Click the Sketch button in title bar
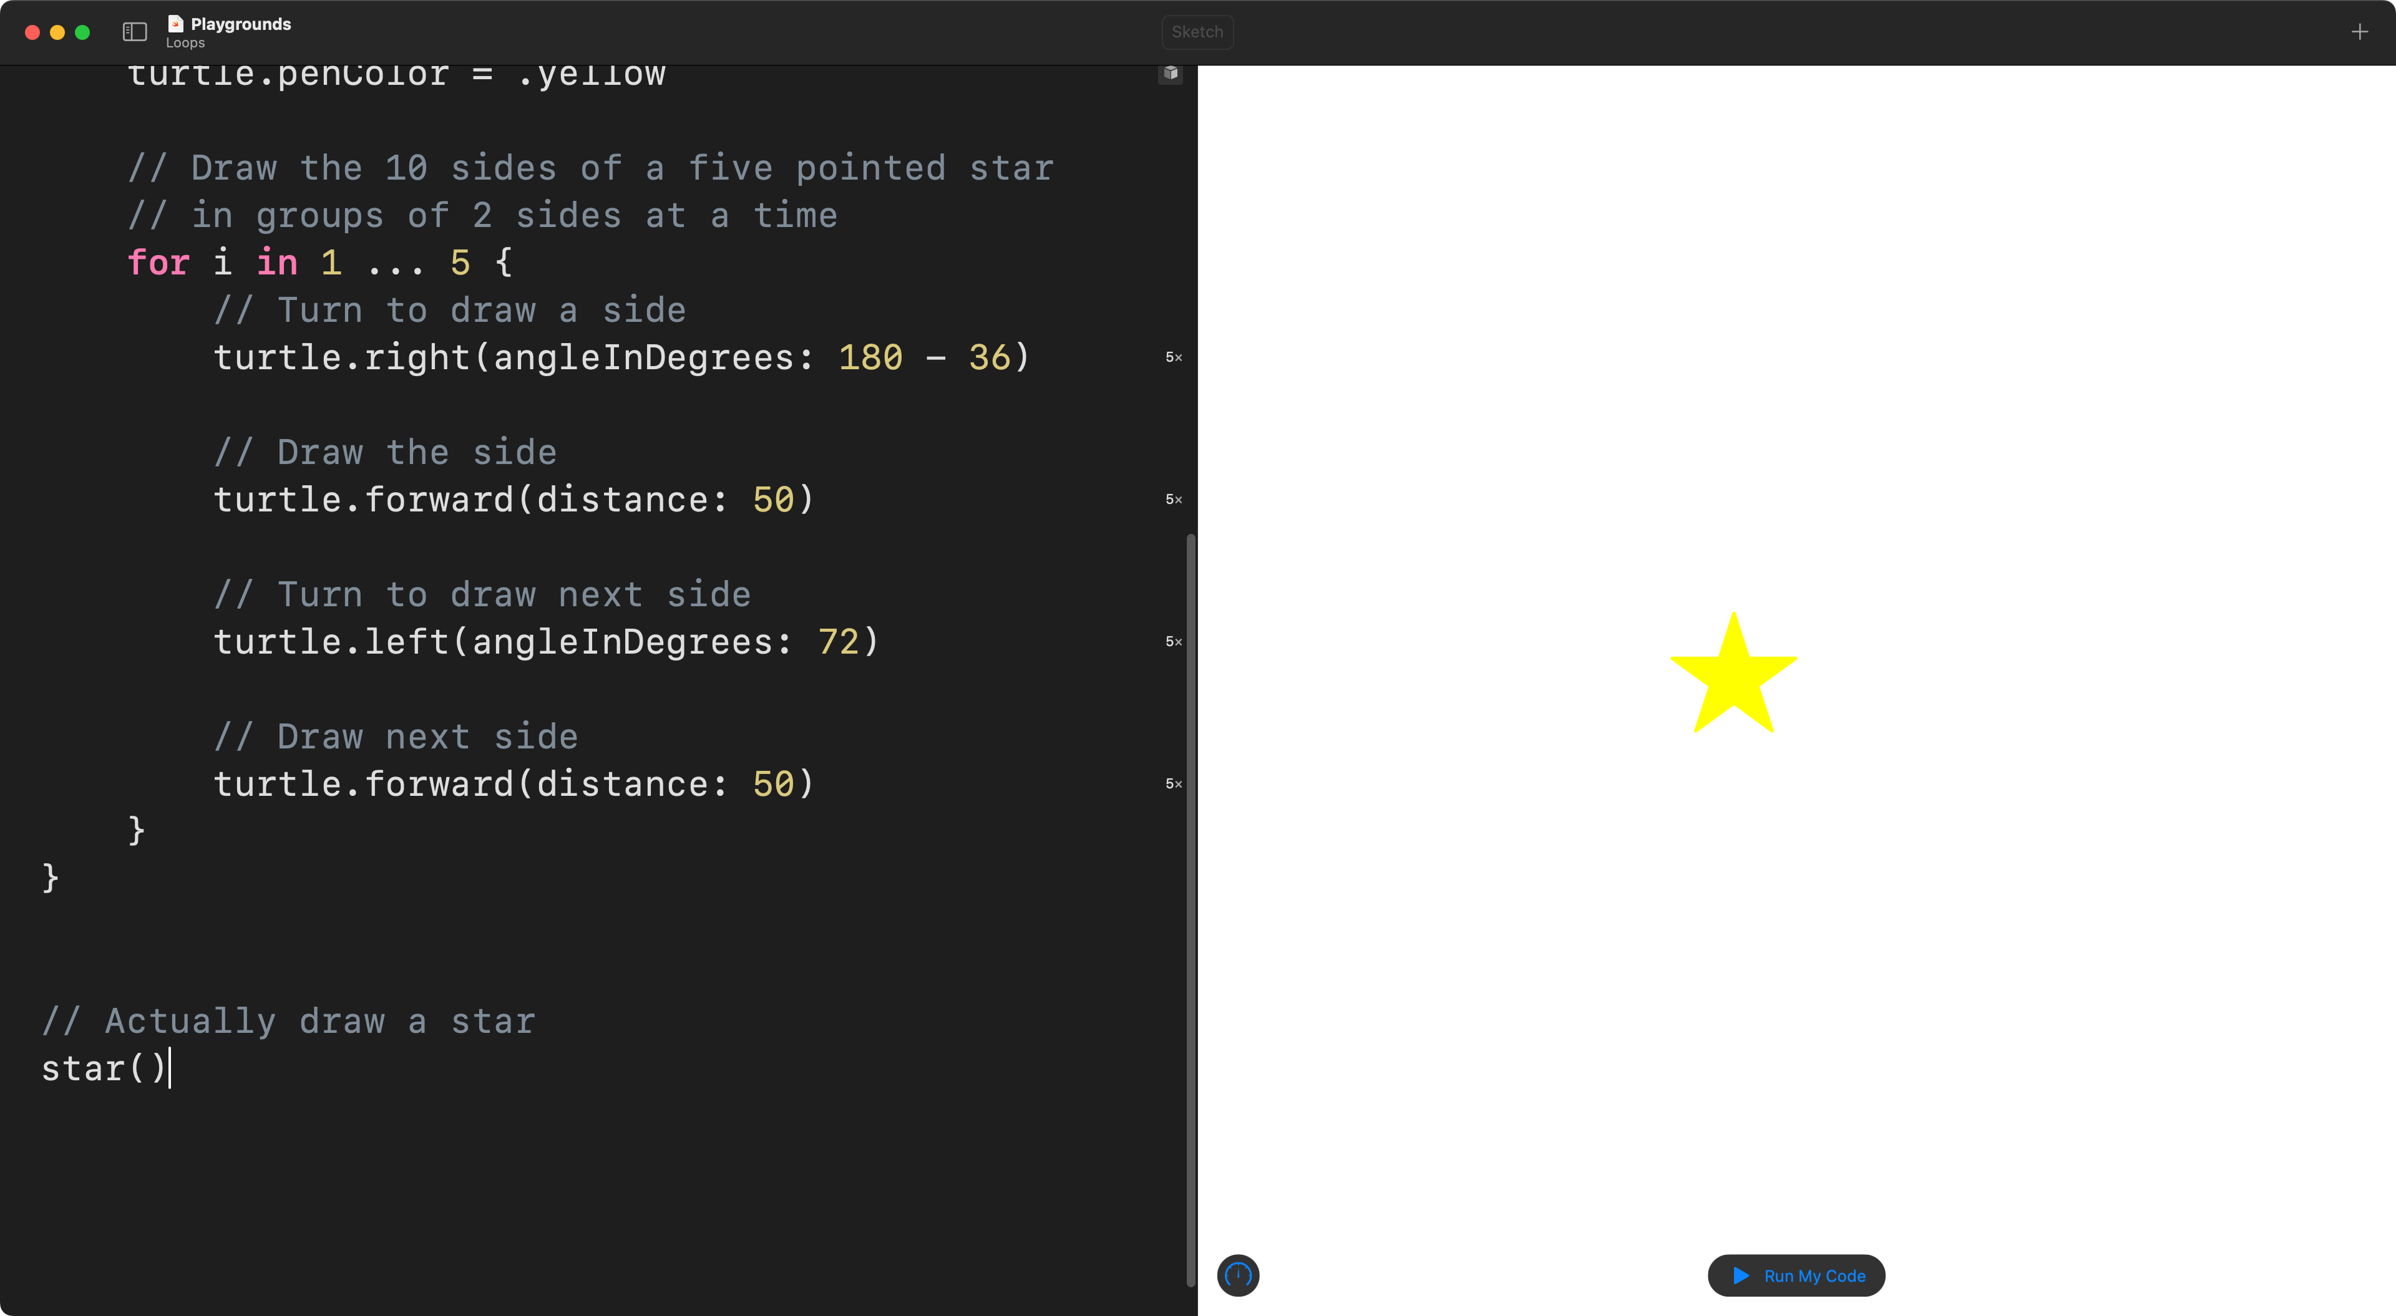The height and width of the screenshot is (1316, 2396). tap(1197, 32)
